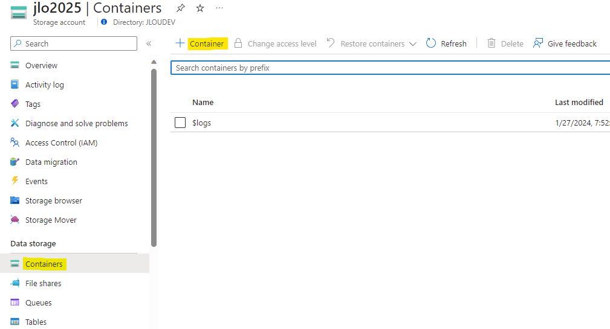Image resolution: width=610 pixels, height=329 pixels.
Task: Sort by Name column header
Action: click(203, 102)
